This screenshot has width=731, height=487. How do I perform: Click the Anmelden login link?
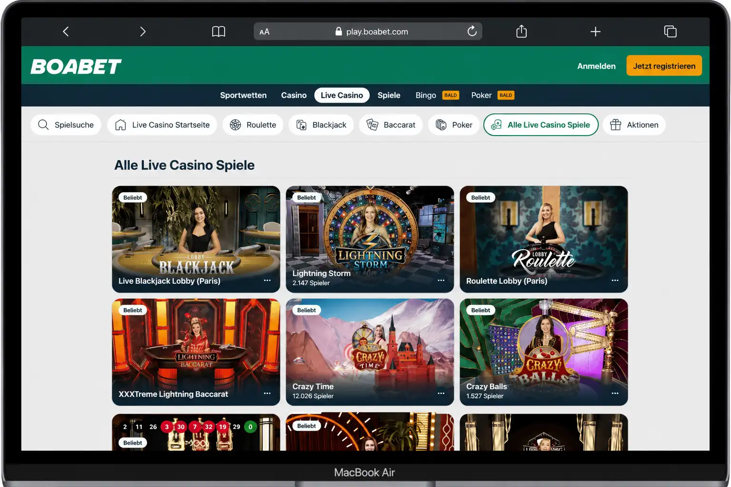coord(596,66)
